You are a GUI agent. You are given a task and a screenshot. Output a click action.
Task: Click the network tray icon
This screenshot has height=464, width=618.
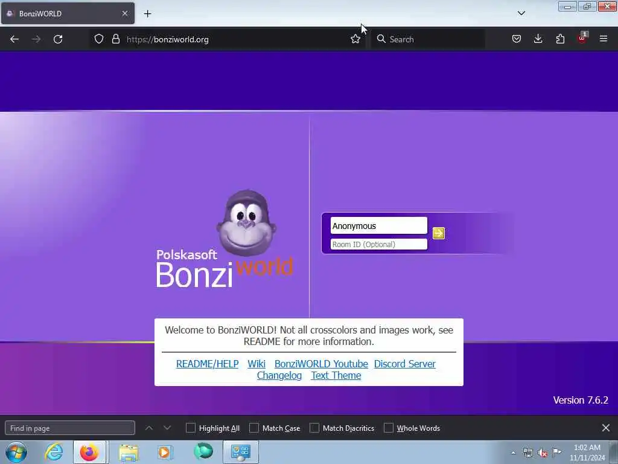pos(528,453)
